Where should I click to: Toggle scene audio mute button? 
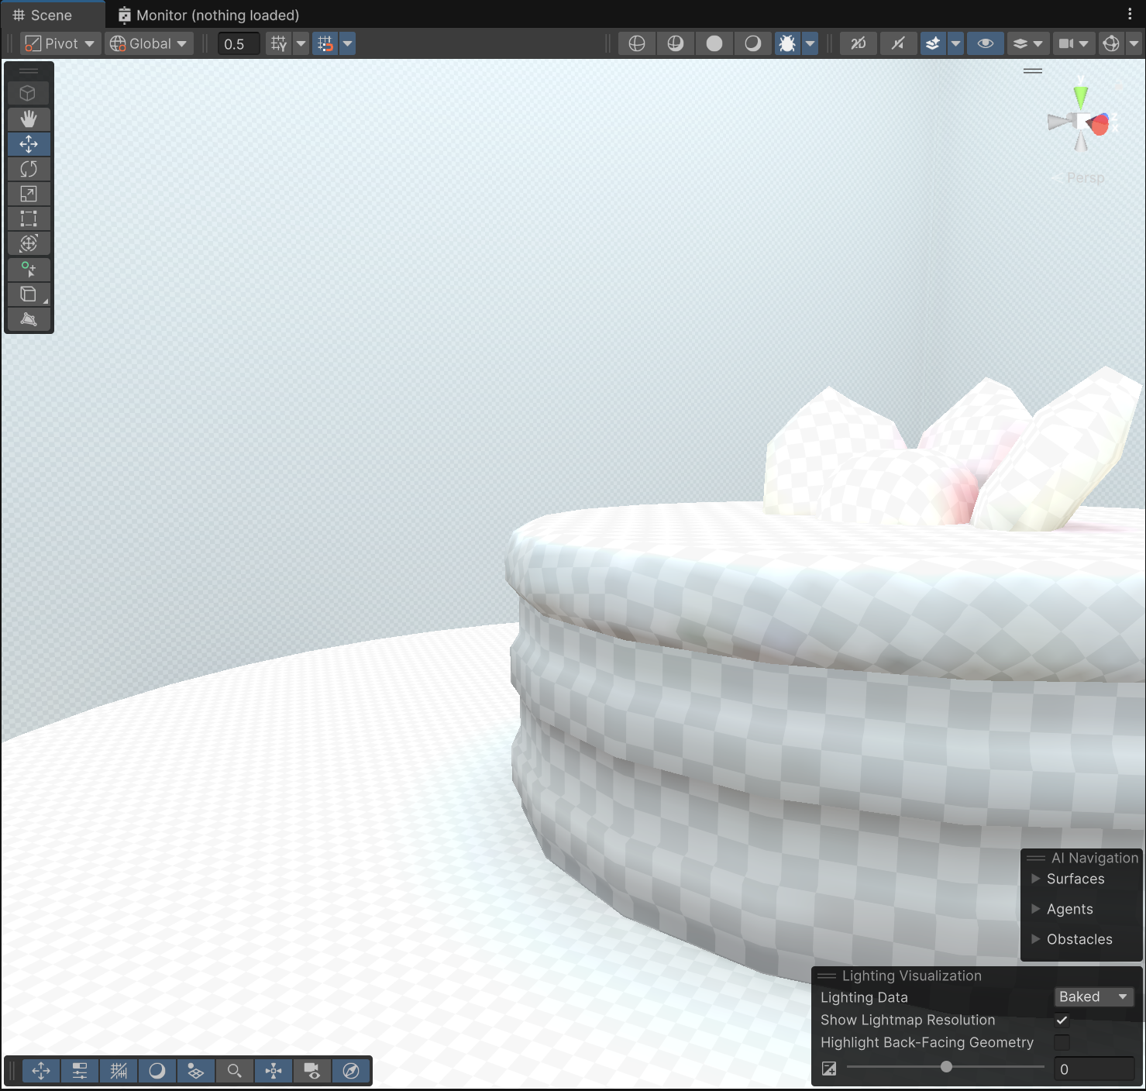898,43
